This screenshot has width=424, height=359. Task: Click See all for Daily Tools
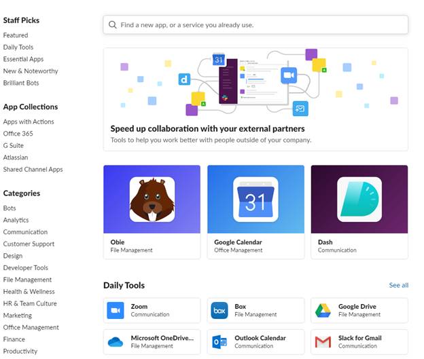pos(399,285)
